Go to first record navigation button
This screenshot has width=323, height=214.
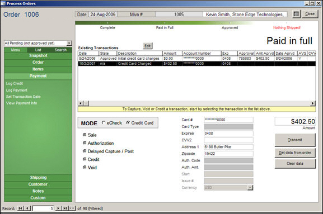tap(20, 208)
